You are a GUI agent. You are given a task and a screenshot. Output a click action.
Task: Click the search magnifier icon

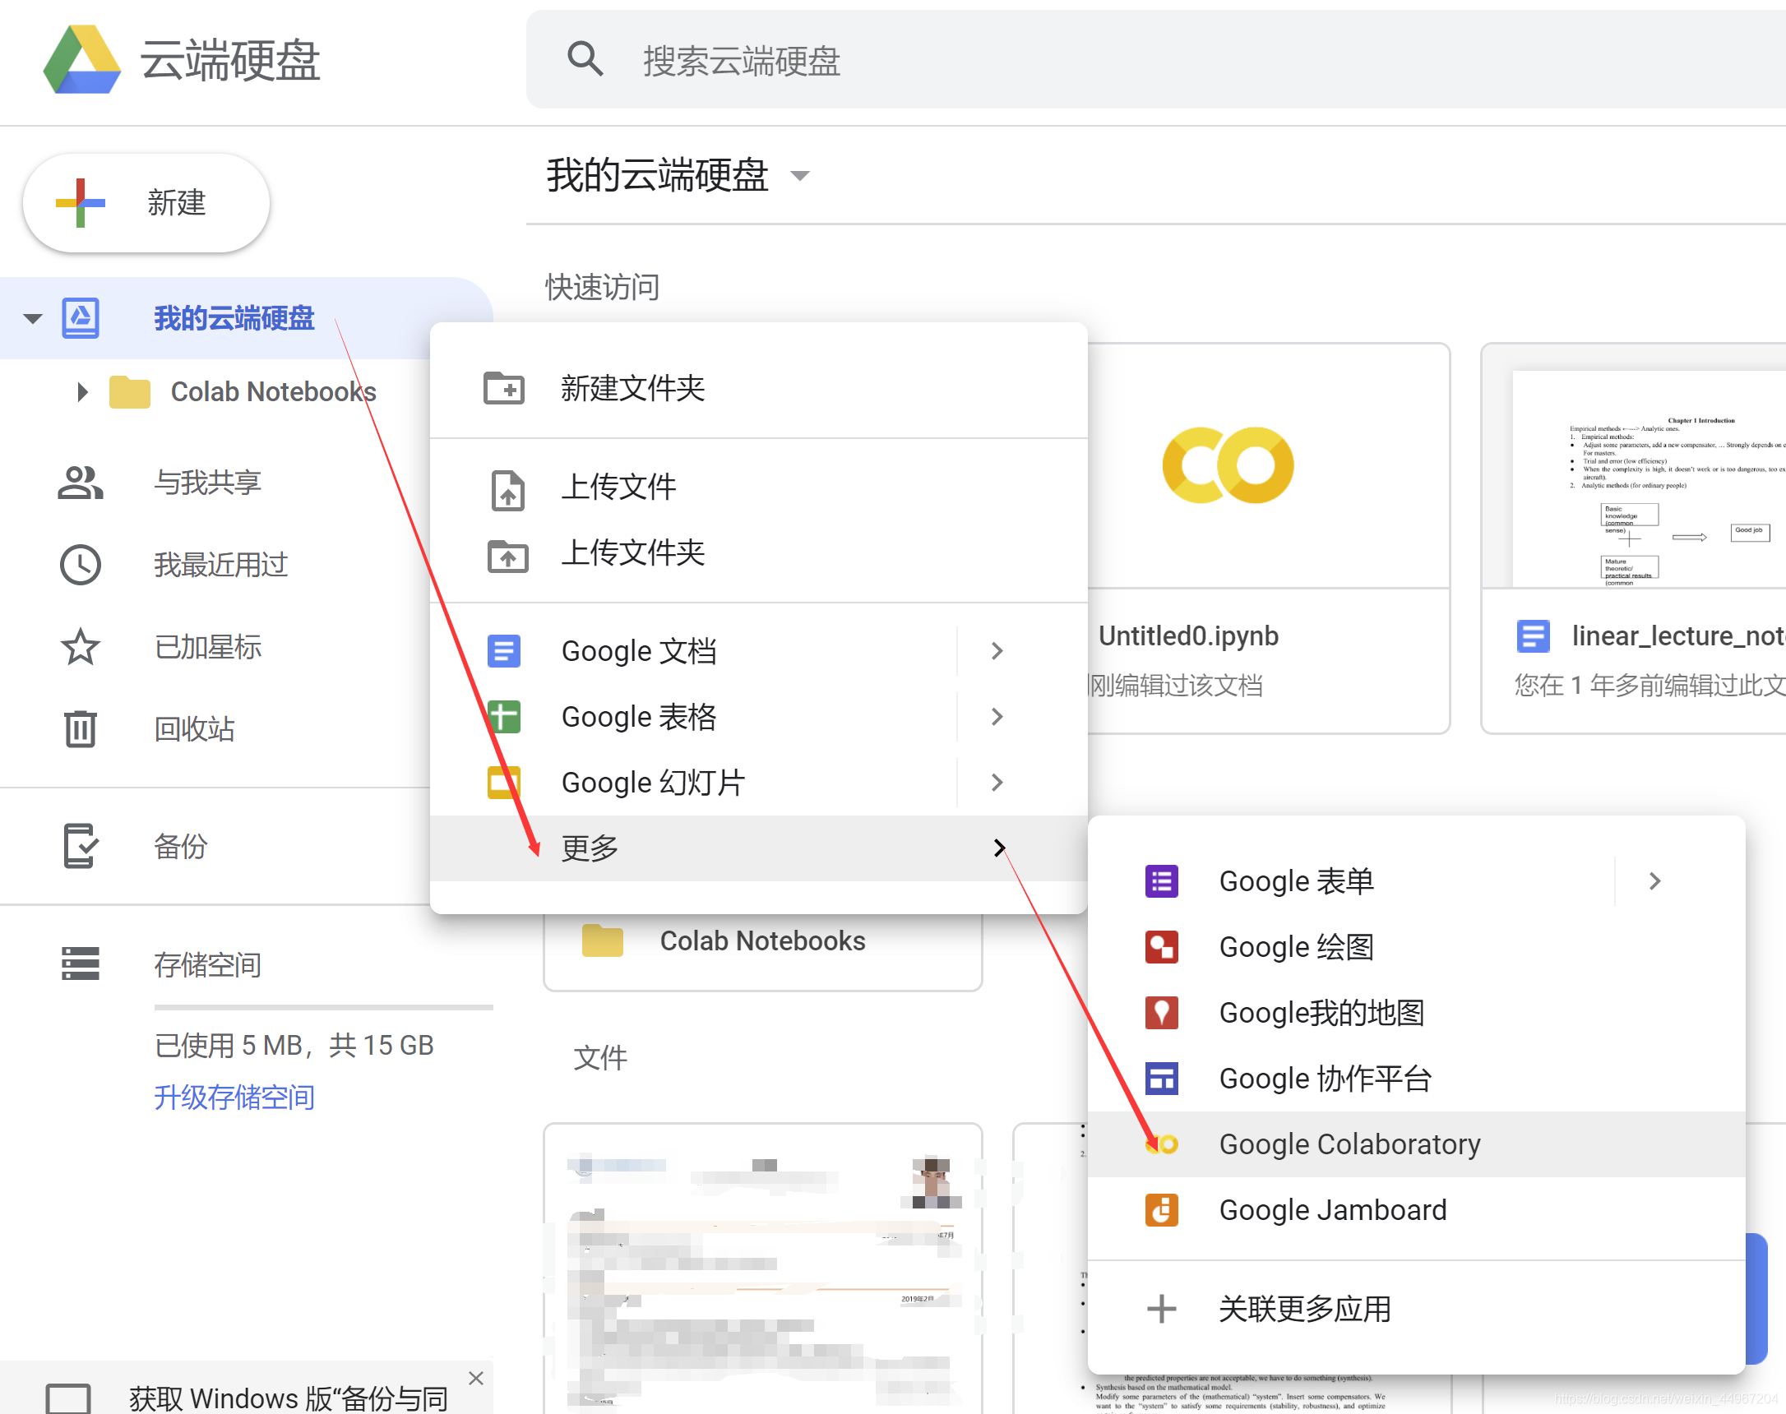585,60
